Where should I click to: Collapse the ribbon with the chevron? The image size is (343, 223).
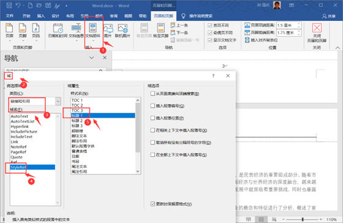[337, 48]
